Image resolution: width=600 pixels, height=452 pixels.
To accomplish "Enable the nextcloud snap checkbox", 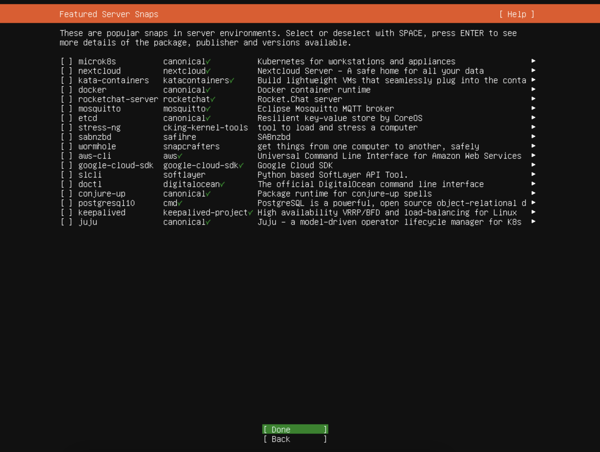I will pos(66,71).
